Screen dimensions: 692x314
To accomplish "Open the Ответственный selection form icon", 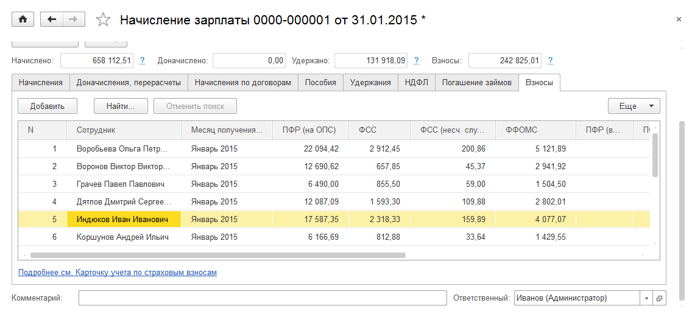I will [x=658, y=298].
